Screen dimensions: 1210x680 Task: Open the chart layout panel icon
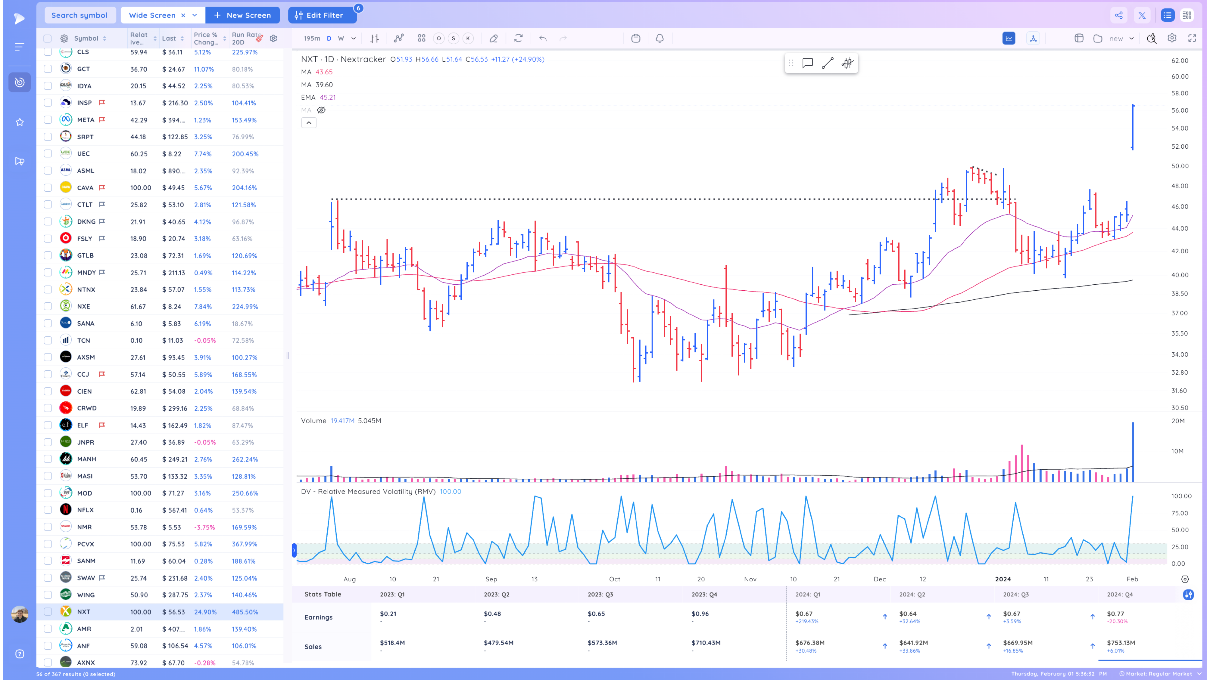tap(1079, 39)
